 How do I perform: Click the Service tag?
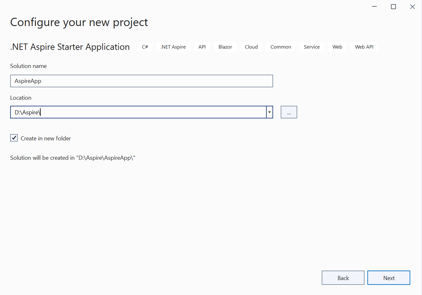point(311,47)
